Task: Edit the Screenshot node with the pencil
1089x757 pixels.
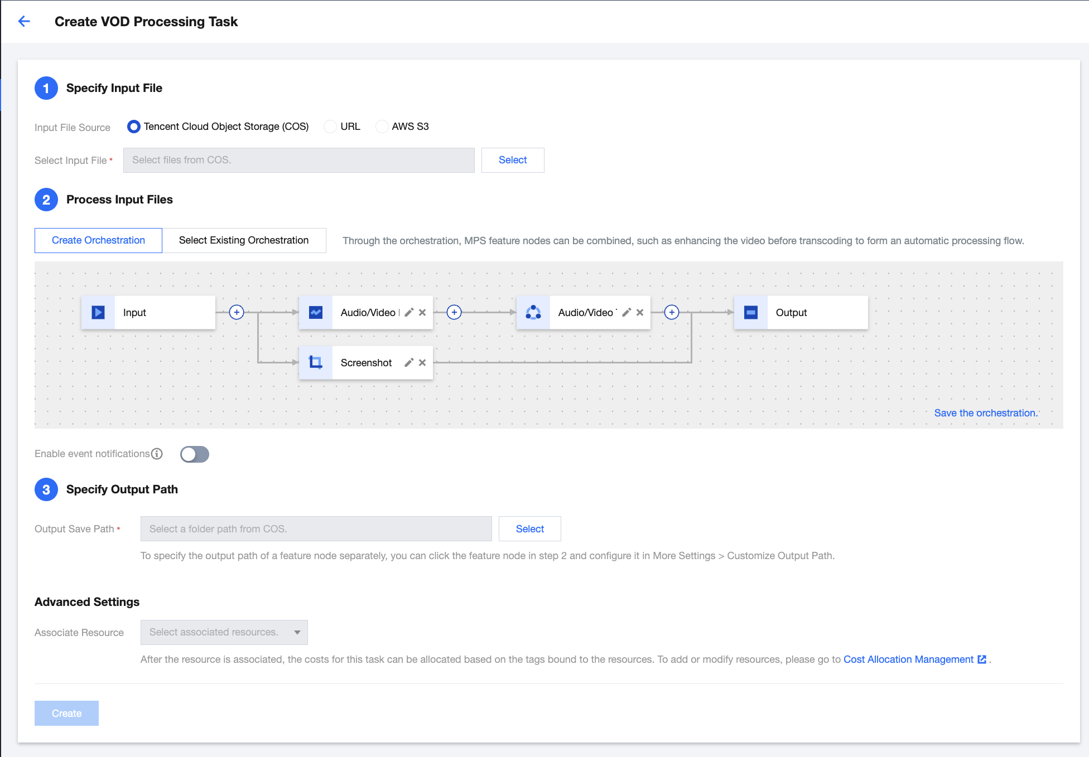Action: click(409, 363)
